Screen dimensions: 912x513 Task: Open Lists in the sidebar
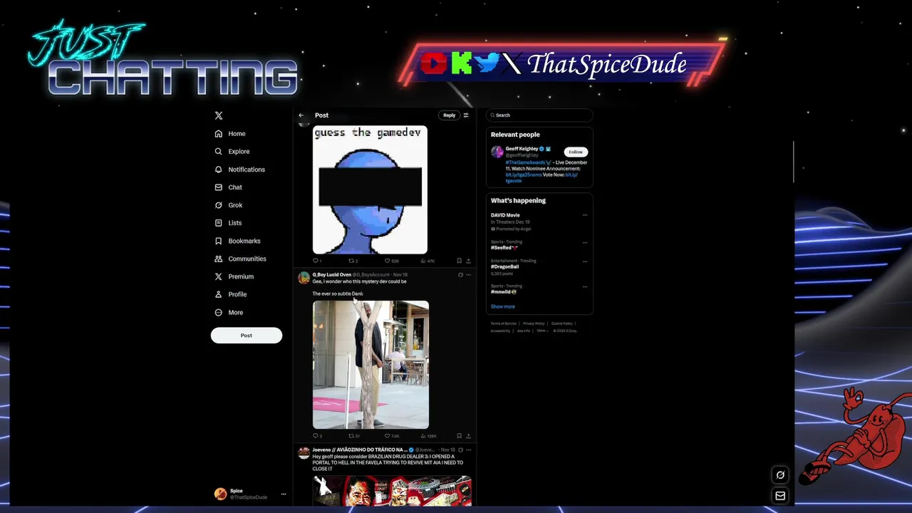229,223
